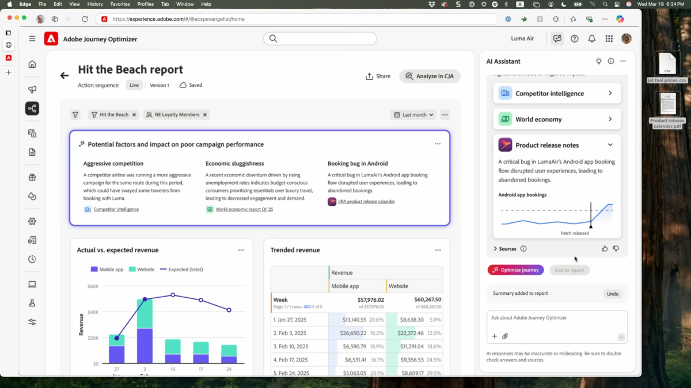The height and width of the screenshot is (388, 691).
Task: Open the Favorites menu in menu bar
Action: 120,4
